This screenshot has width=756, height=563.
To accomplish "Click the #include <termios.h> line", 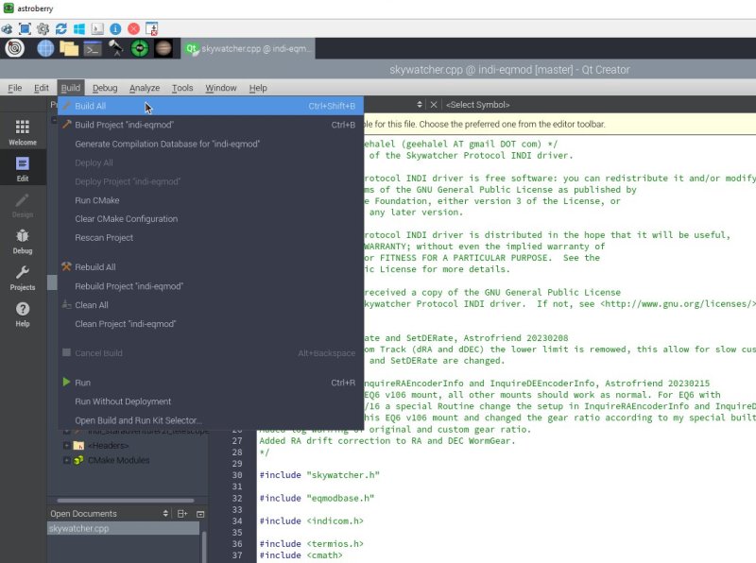I will (312, 544).
